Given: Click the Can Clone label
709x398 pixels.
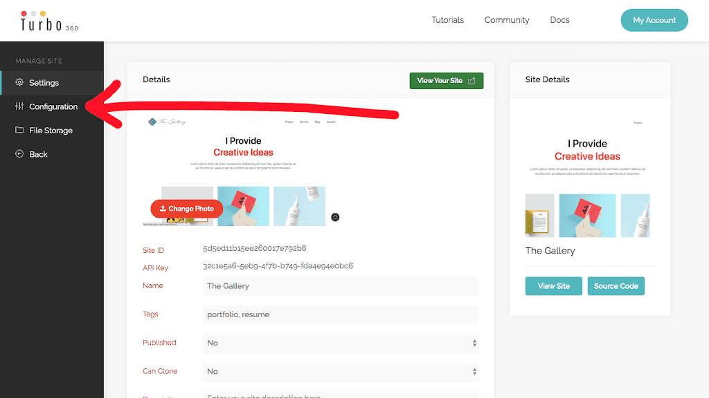Looking at the screenshot, I should coord(160,371).
